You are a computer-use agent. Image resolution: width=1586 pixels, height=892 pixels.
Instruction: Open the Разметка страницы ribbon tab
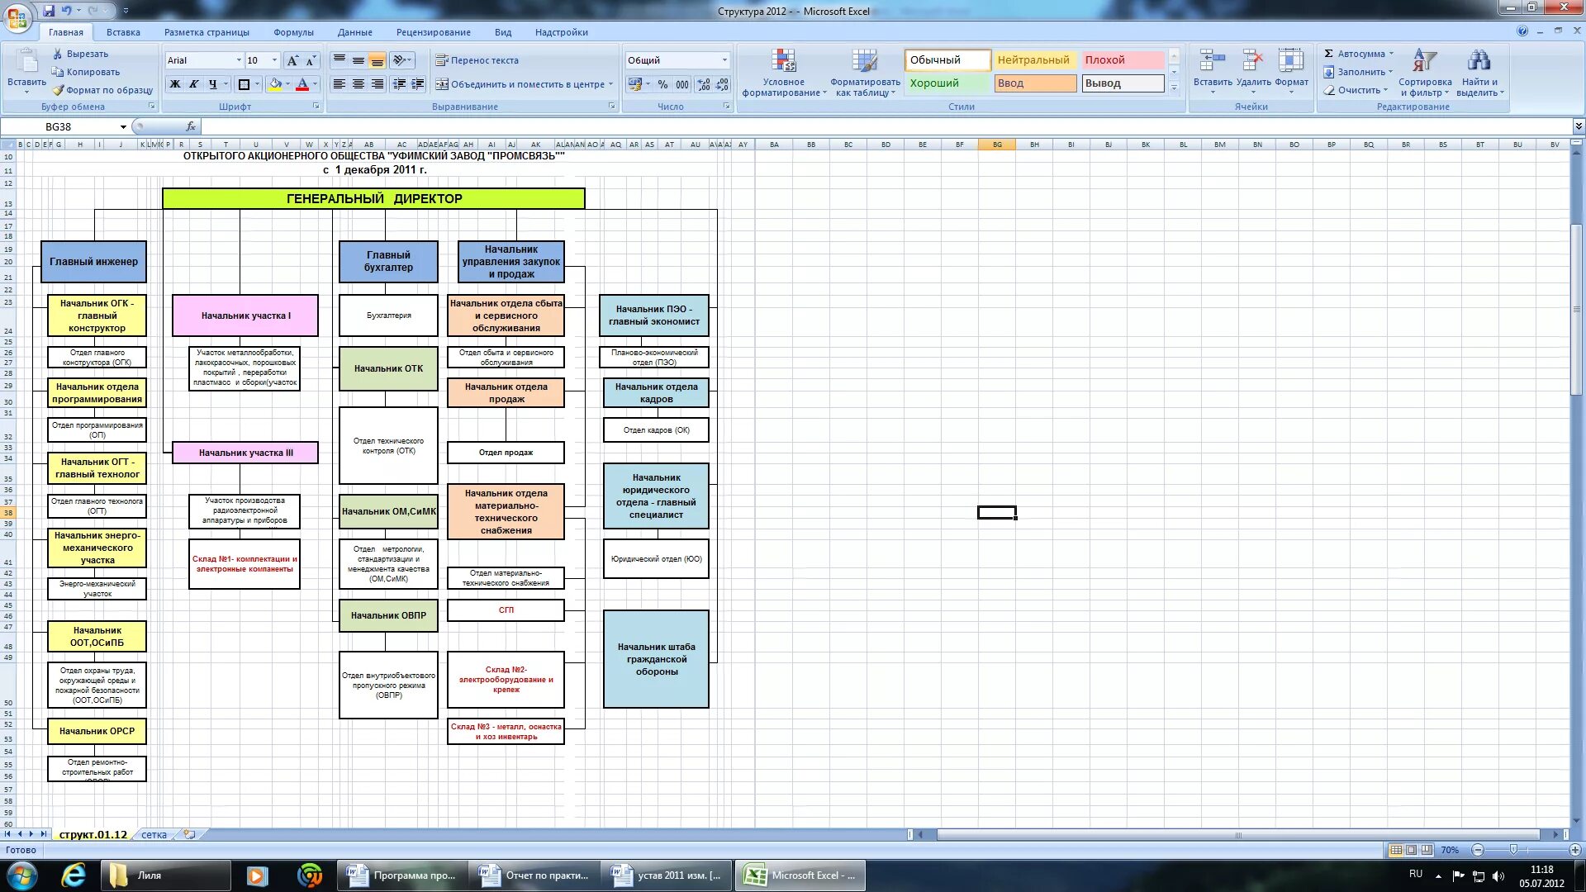(x=207, y=32)
